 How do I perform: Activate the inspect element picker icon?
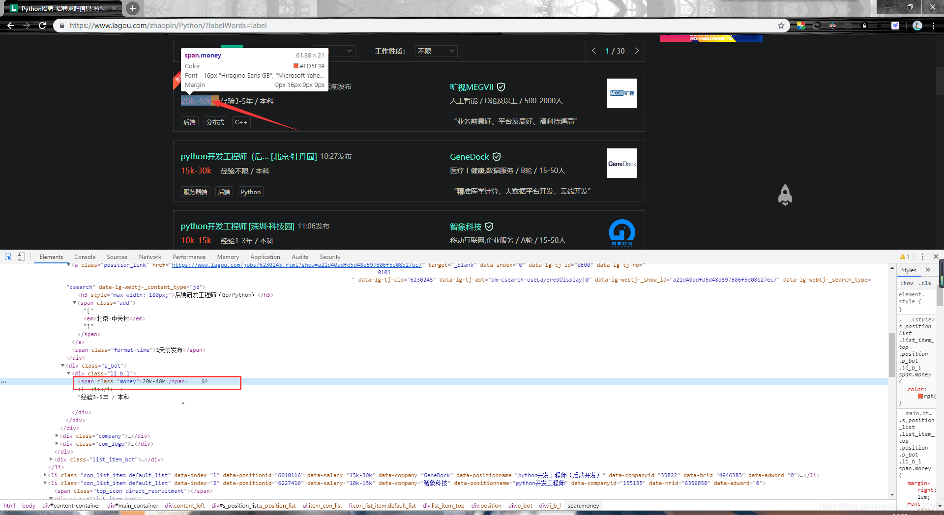point(8,257)
